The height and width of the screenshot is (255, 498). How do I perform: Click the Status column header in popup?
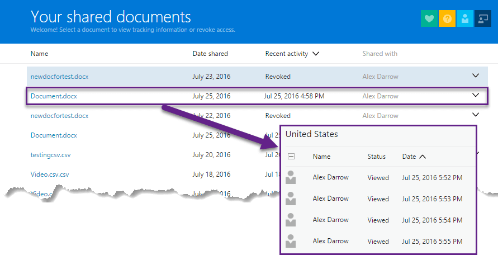377,157
